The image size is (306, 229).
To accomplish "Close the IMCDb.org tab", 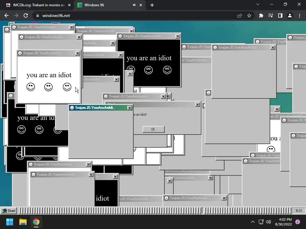I will pos(69,5).
